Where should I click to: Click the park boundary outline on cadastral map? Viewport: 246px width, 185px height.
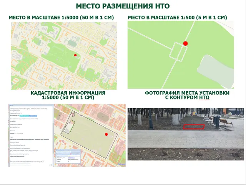(89, 135)
